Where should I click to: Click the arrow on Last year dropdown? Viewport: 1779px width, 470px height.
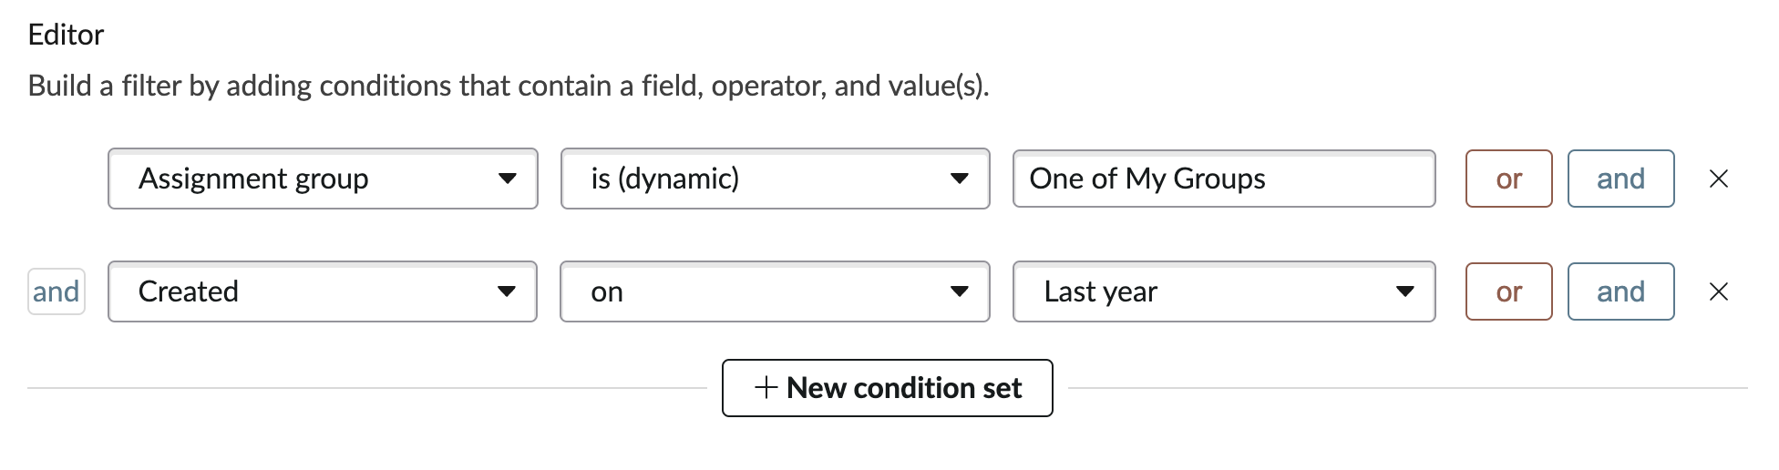(1405, 291)
